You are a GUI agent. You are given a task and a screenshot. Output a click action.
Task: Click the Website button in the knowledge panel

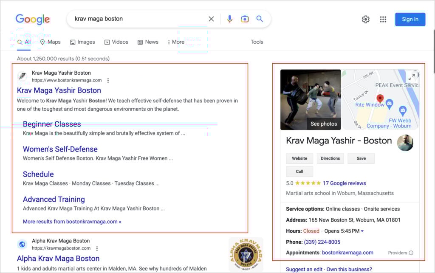tap(299, 158)
